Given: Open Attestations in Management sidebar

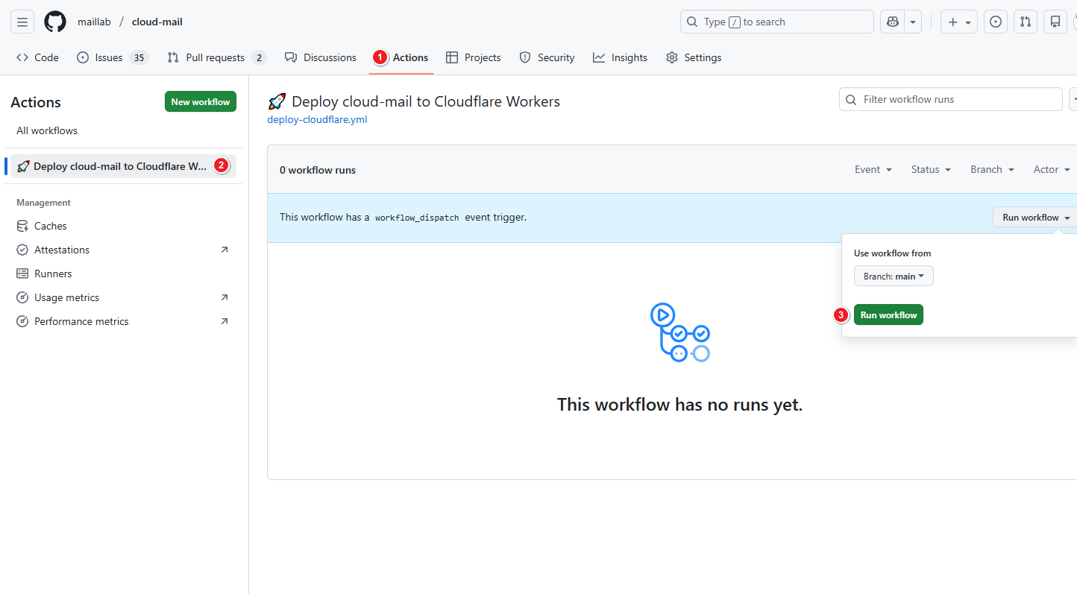Looking at the screenshot, I should click(61, 250).
